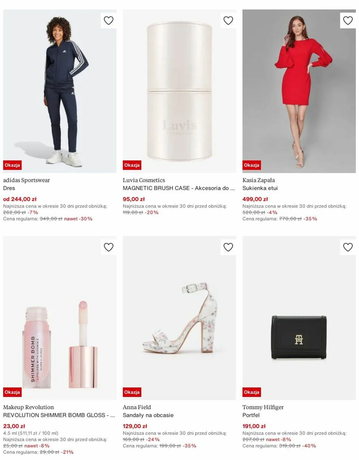
Task: Open the floral heeled sandal image
Action: 179,318
